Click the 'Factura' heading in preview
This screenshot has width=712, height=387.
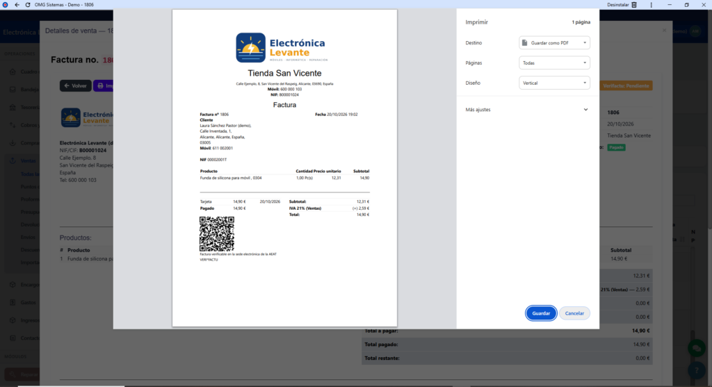pos(284,105)
